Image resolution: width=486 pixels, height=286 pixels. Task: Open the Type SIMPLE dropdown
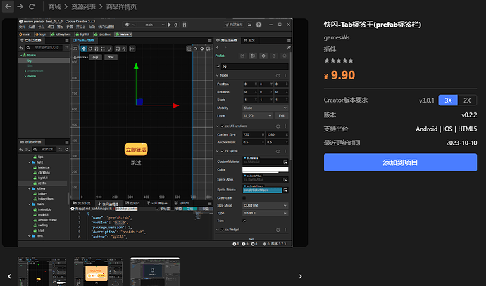265,214
